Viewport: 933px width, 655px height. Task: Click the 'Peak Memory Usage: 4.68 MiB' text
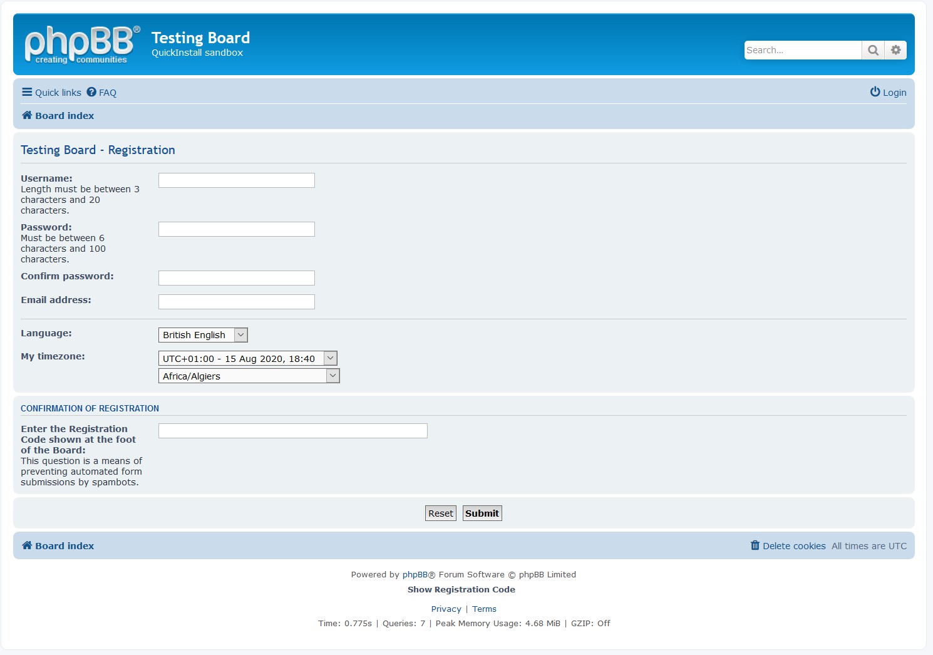click(x=498, y=623)
